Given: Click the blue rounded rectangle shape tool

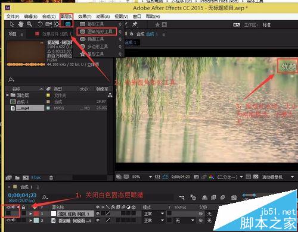Looking at the screenshot, I should pyautogui.click(x=68, y=24).
